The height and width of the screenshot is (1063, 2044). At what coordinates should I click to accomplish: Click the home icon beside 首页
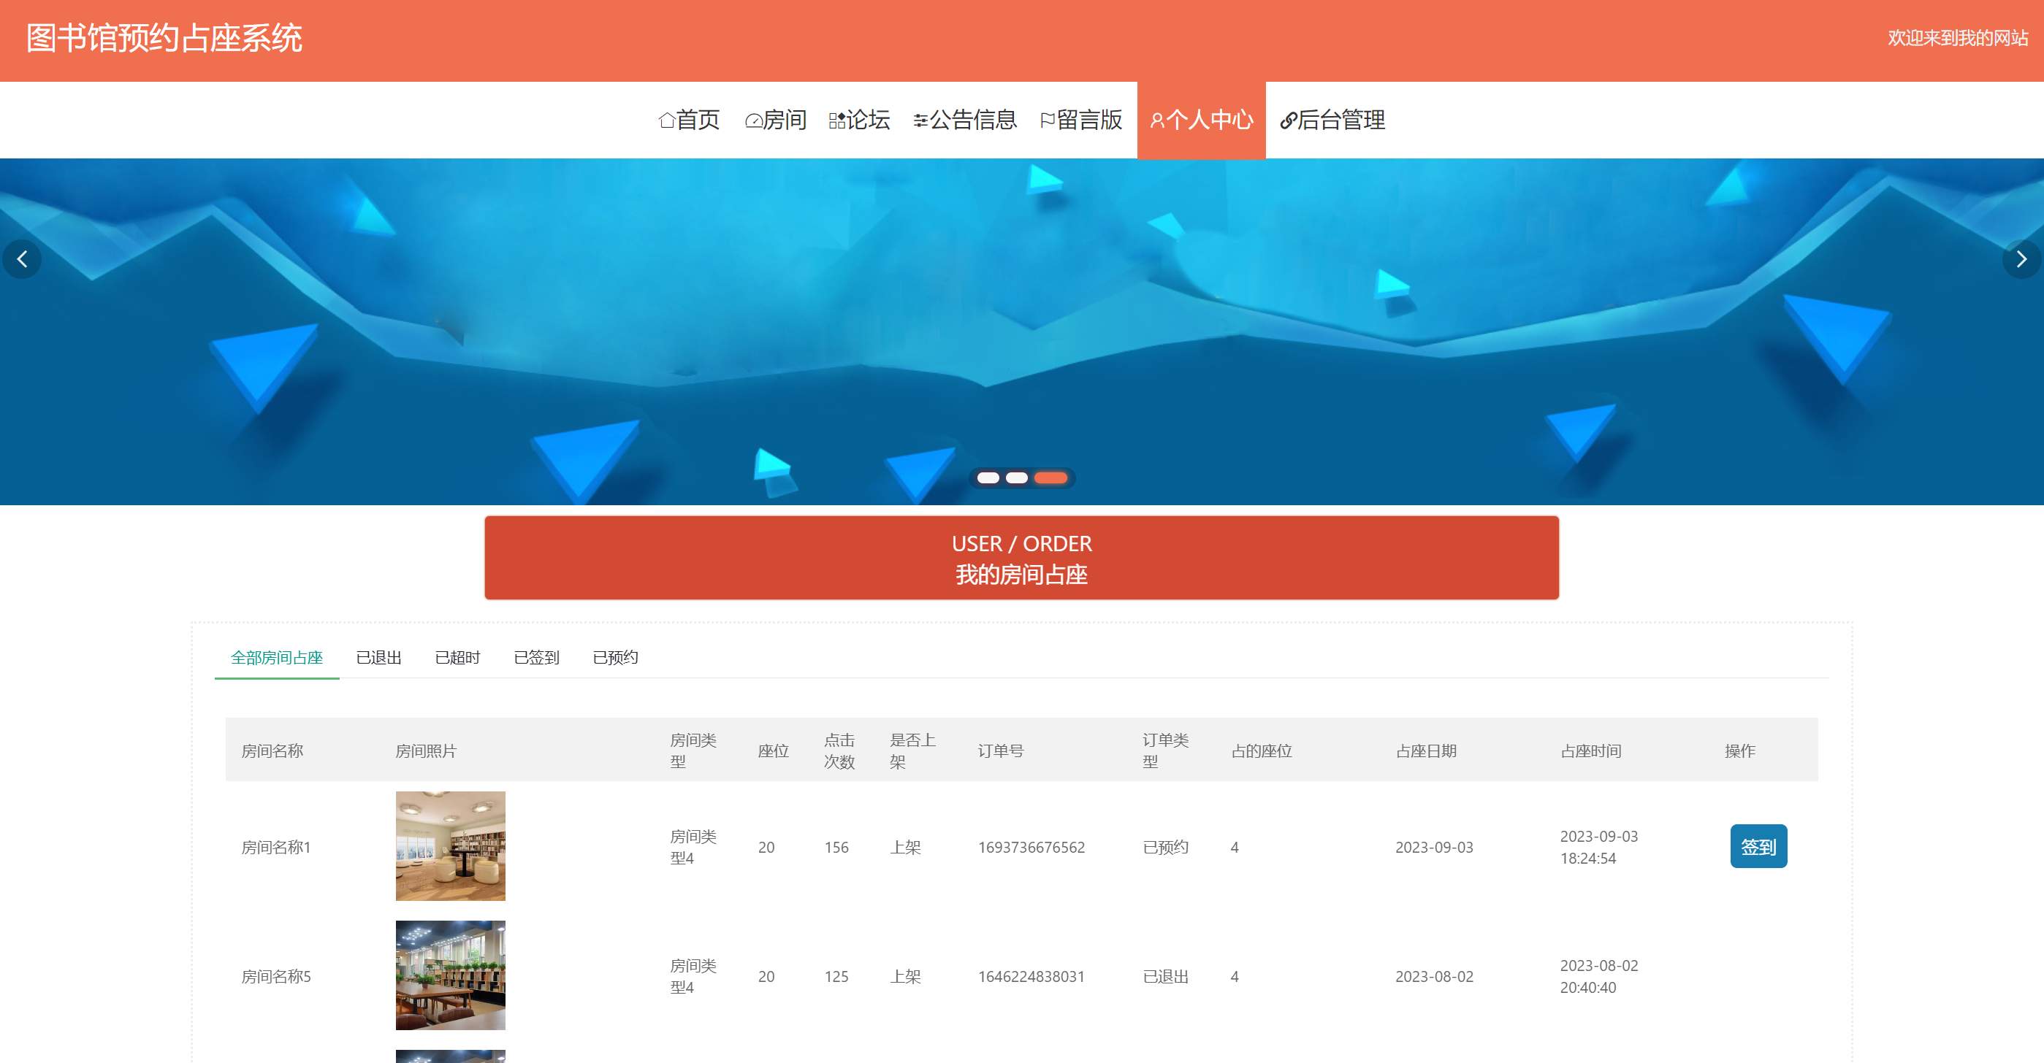(666, 120)
